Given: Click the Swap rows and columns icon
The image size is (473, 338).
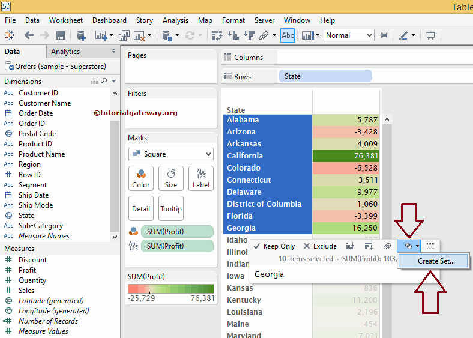Looking at the screenshot, I should pos(218,35).
